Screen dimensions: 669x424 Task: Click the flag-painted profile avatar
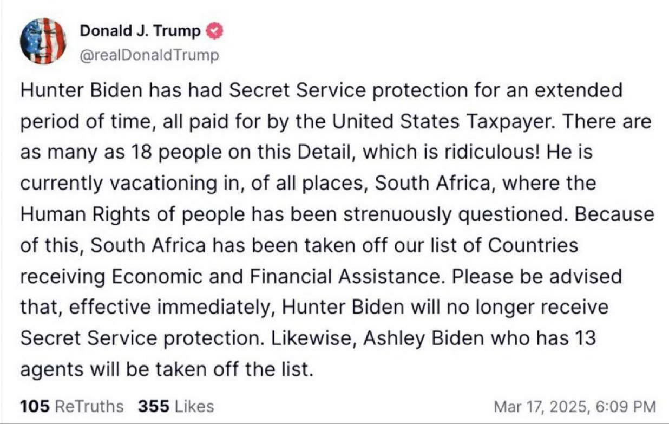(x=43, y=41)
